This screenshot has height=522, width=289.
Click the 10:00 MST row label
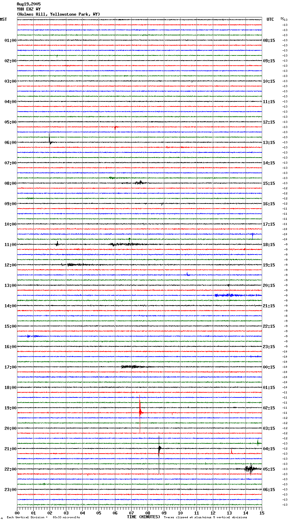[11, 224]
